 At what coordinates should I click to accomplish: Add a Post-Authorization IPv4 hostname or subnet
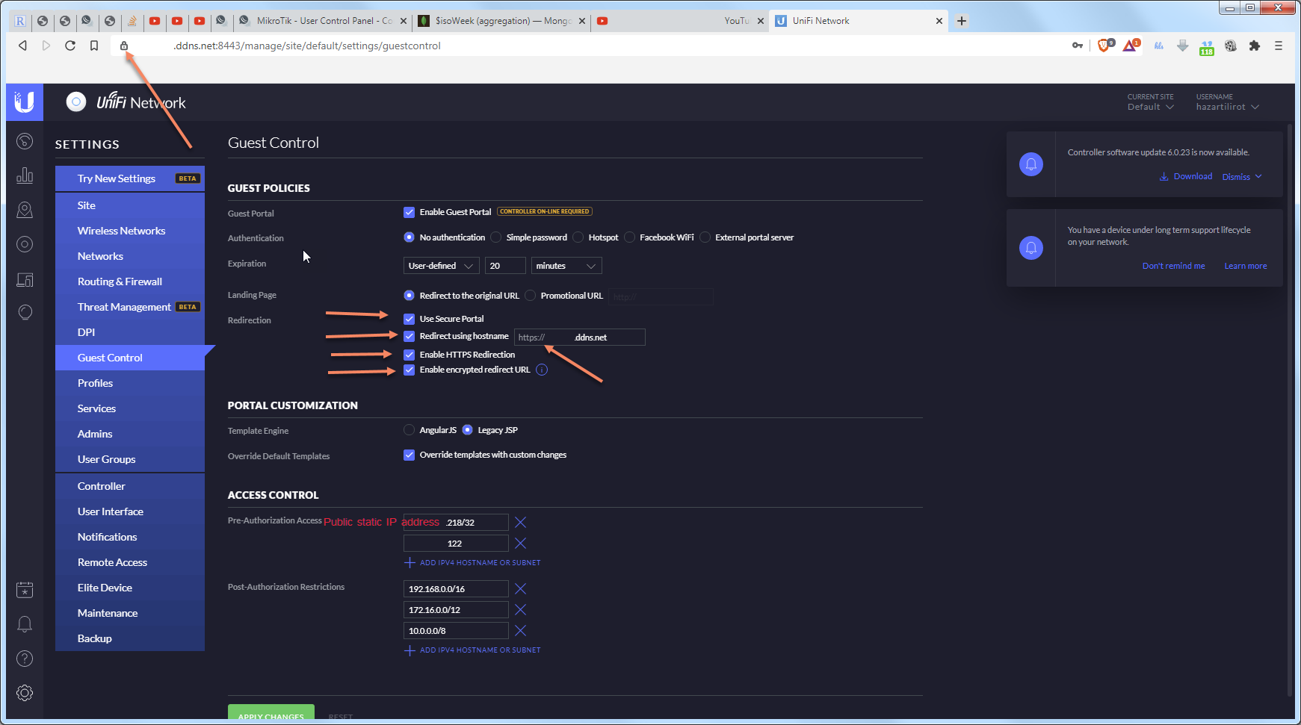(x=472, y=650)
